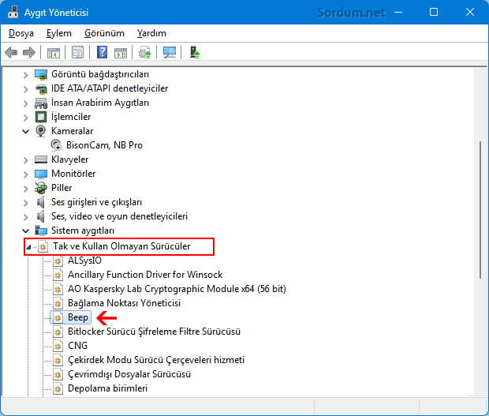This screenshot has width=489, height=416.
Task: Select Çevrimdışı Dosyalar Sürücüsü entry
Action: [x=129, y=374]
